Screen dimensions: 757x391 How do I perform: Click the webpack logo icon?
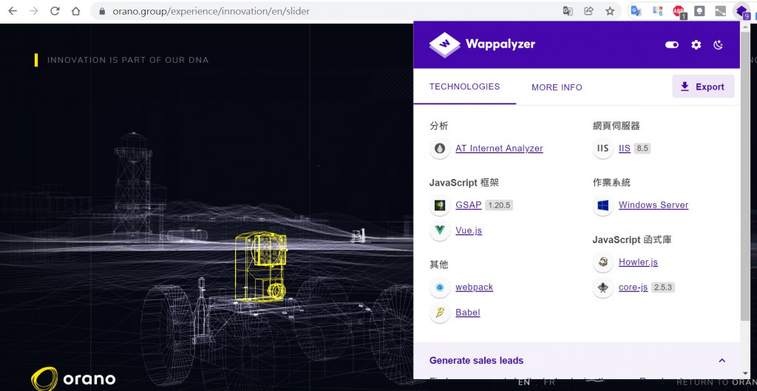440,288
